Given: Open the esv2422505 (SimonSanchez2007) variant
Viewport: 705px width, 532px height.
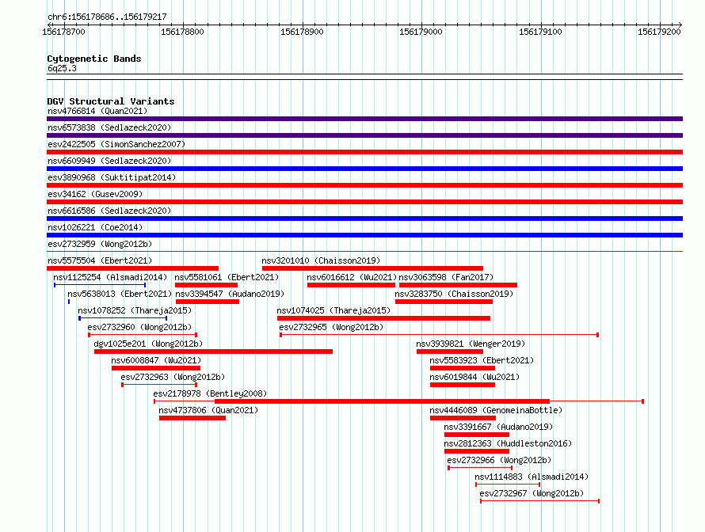Looking at the screenshot, I should click(x=116, y=144).
